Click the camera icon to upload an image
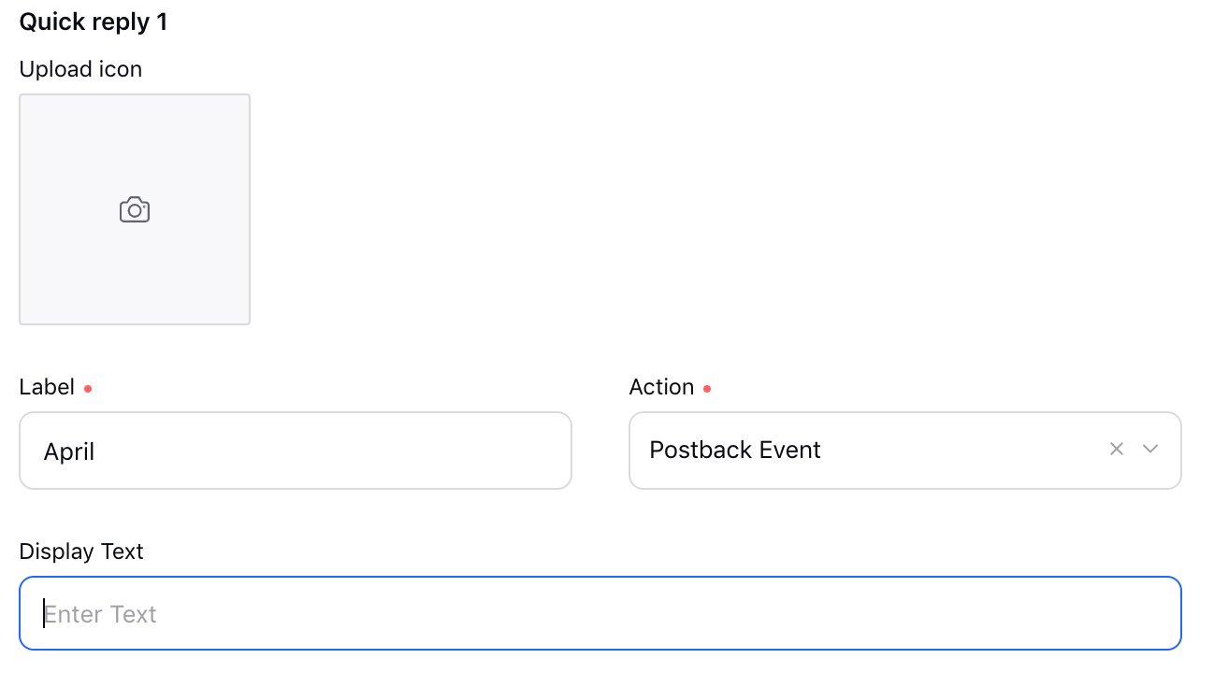The image size is (1214, 673). [x=135, y=209]
